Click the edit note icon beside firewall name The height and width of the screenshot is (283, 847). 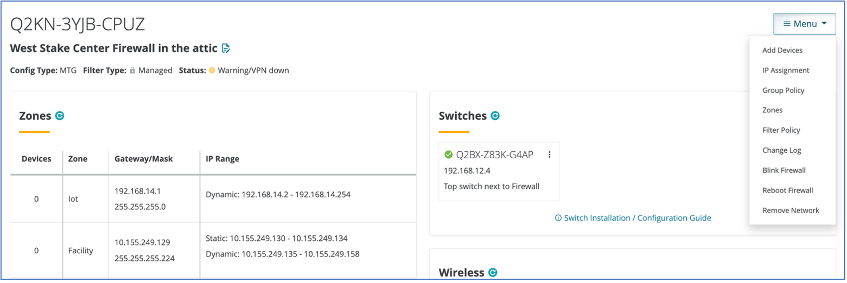click(x=226, y=49)
